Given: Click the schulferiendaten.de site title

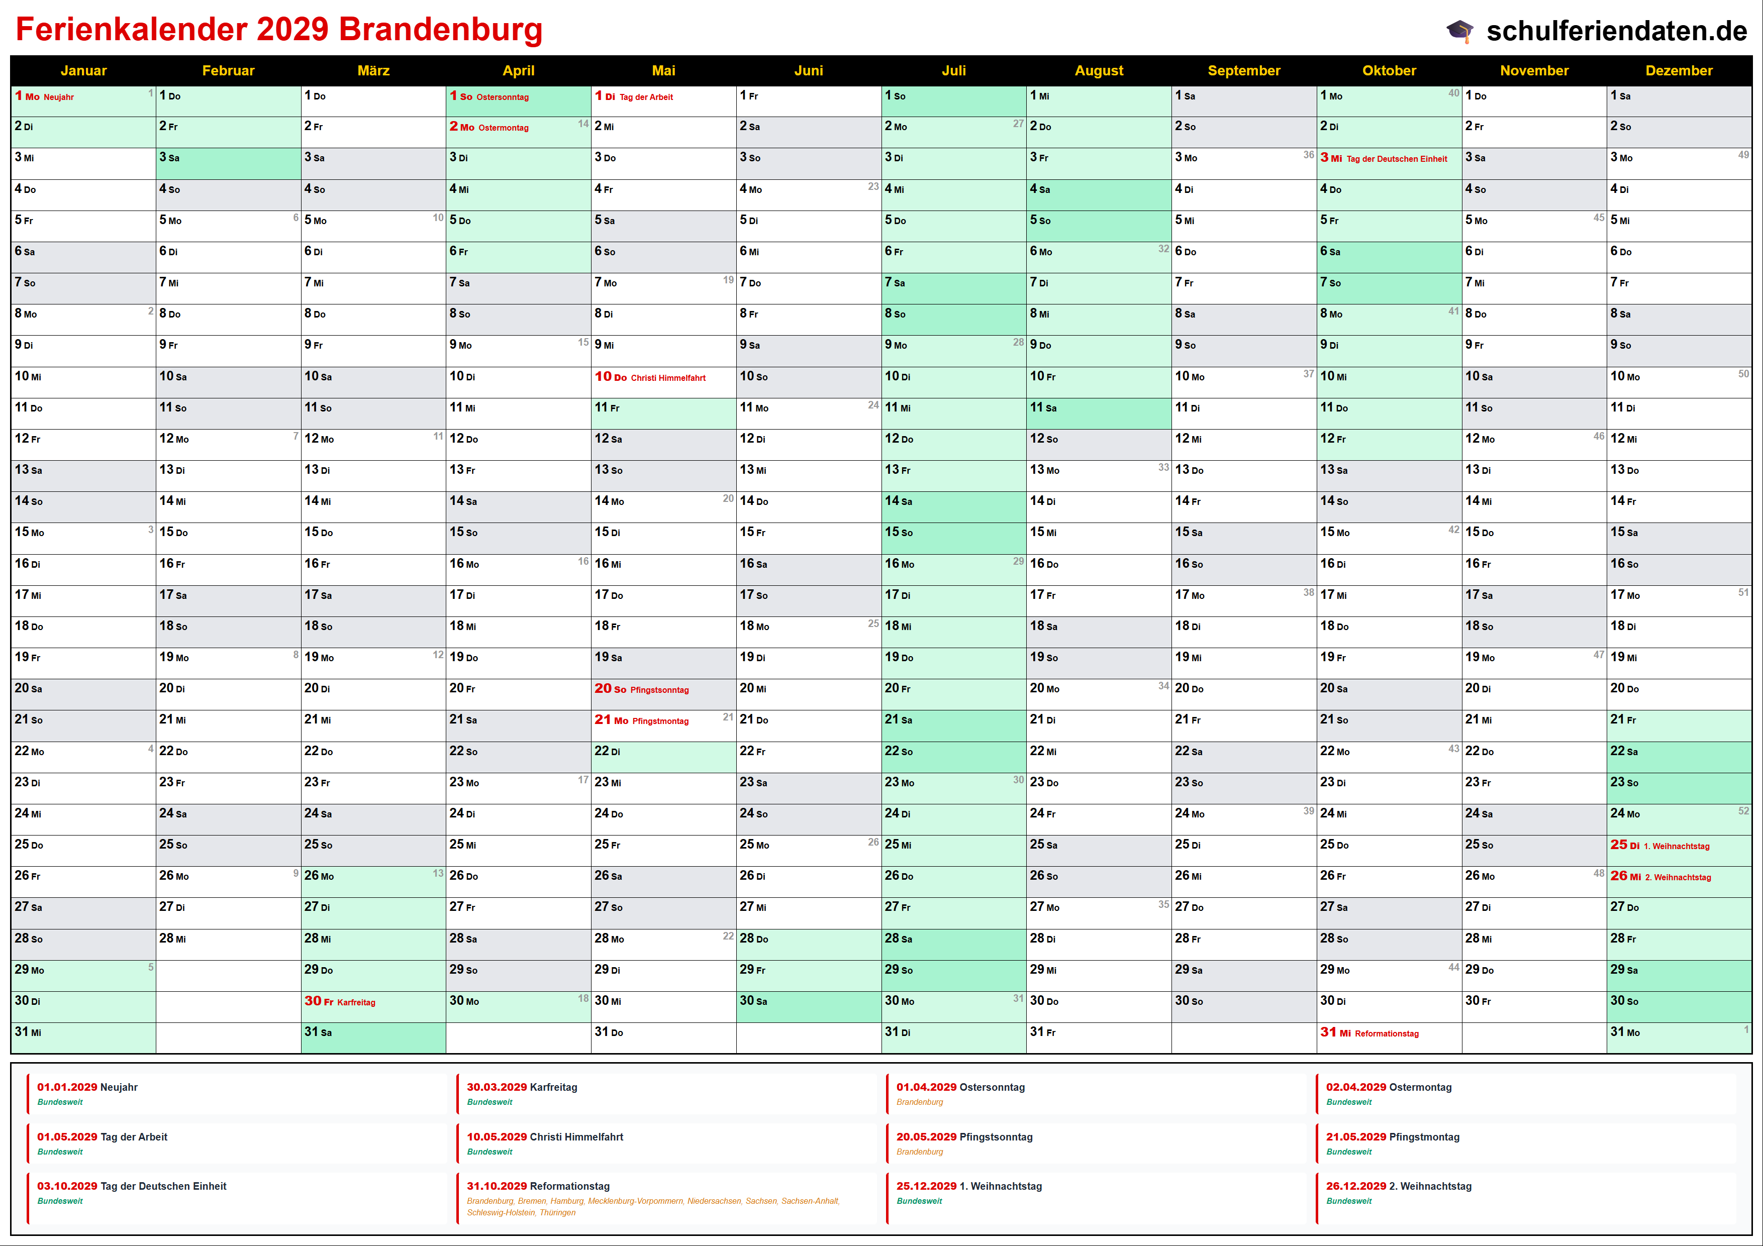Looking at the screenshot, I should (1616, 31).
